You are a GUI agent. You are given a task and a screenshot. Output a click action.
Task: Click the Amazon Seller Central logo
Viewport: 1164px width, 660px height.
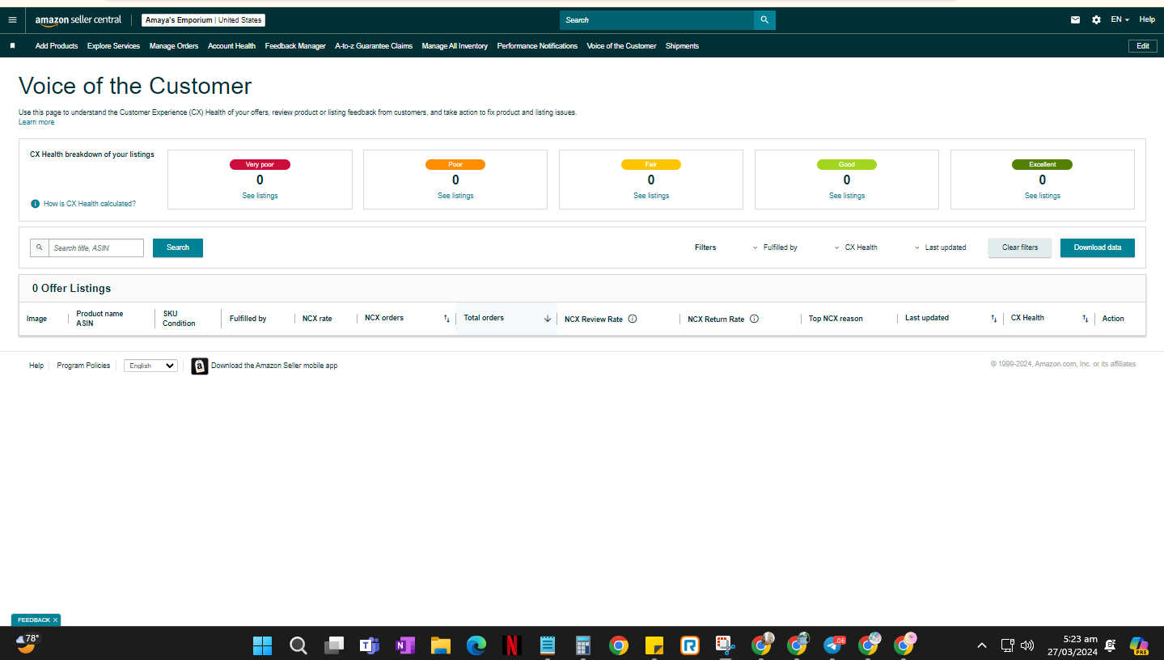point(78,19)
